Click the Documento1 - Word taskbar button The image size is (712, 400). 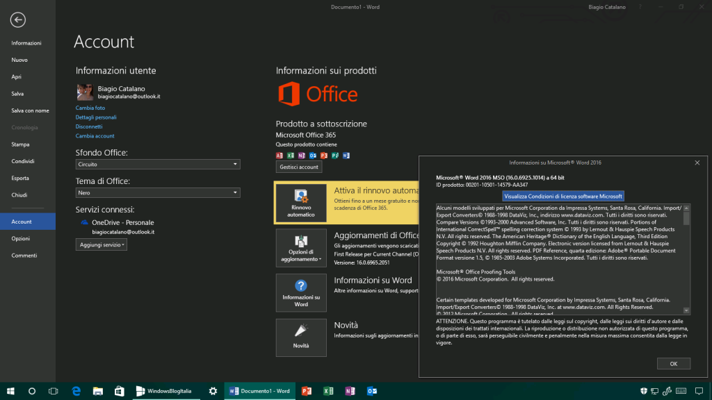click(260, 391)
